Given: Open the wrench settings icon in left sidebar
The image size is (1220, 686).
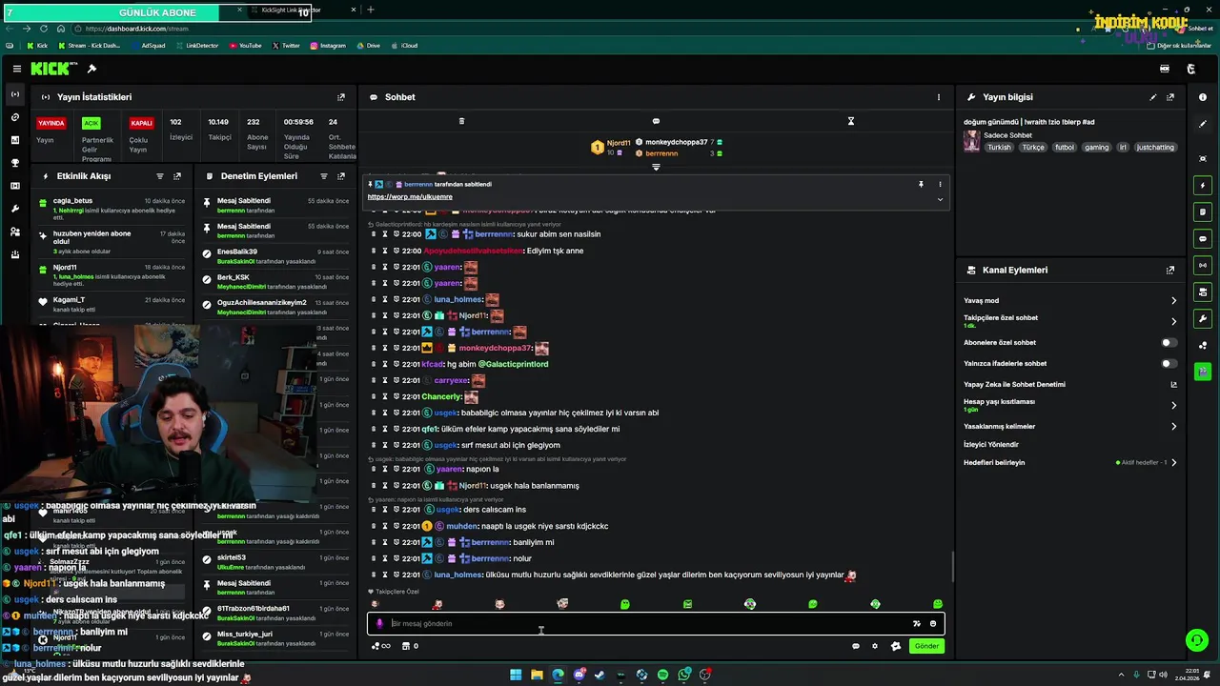Looking at the screenshot, I should coord(14,209).
